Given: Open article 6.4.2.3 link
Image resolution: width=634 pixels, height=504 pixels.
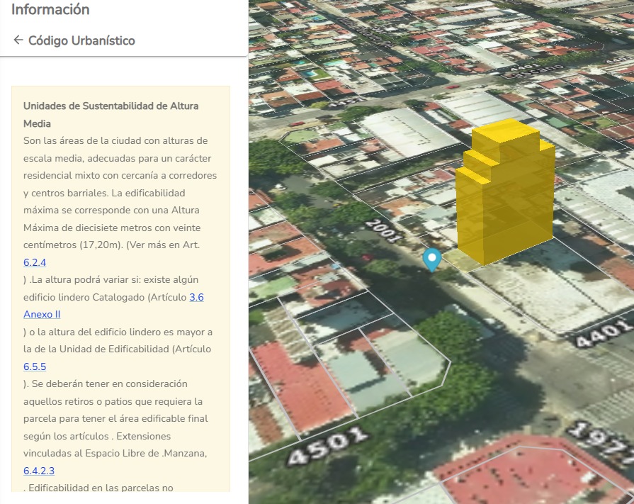Looking at the screenshot, I should point(39,471).
